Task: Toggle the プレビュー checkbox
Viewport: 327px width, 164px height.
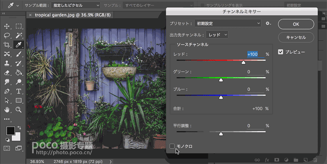Action: 280,52
